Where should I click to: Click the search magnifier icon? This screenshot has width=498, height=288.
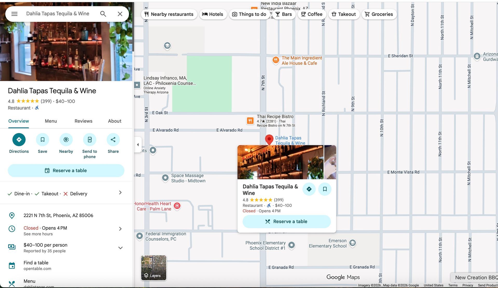(x=103, y=14)
